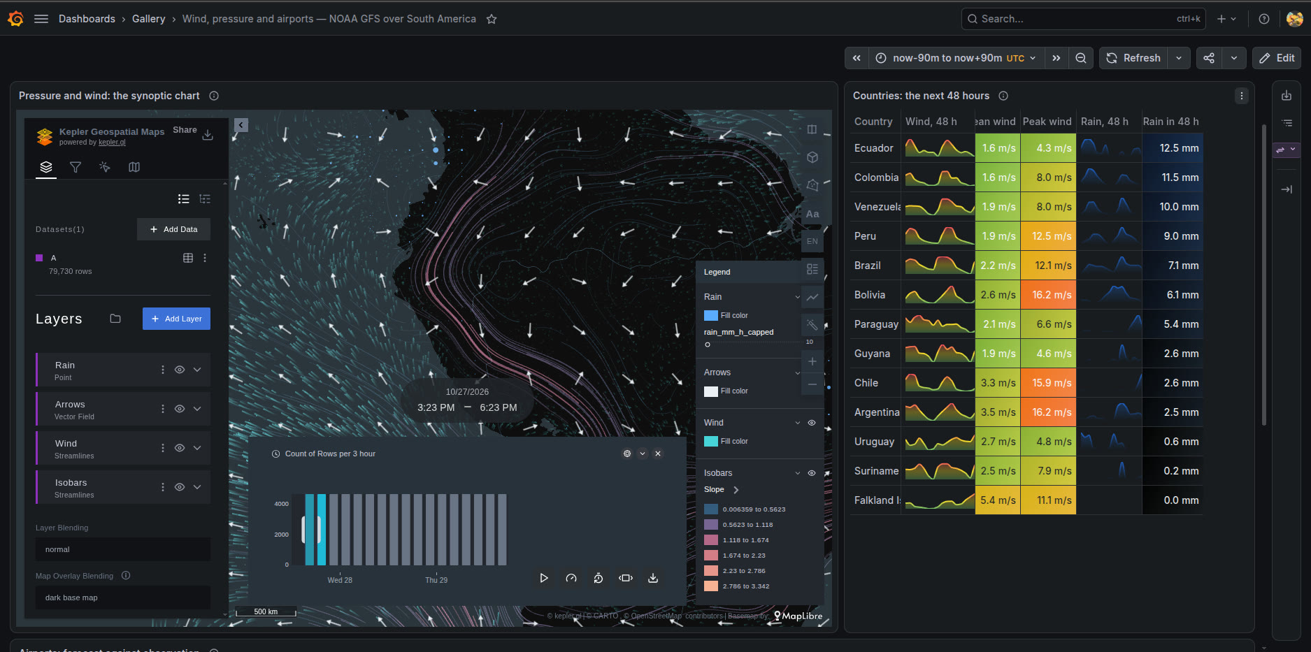Open the Kepler Base map tab
Viewport: 1311px width, 652px height.
[134, 167]
